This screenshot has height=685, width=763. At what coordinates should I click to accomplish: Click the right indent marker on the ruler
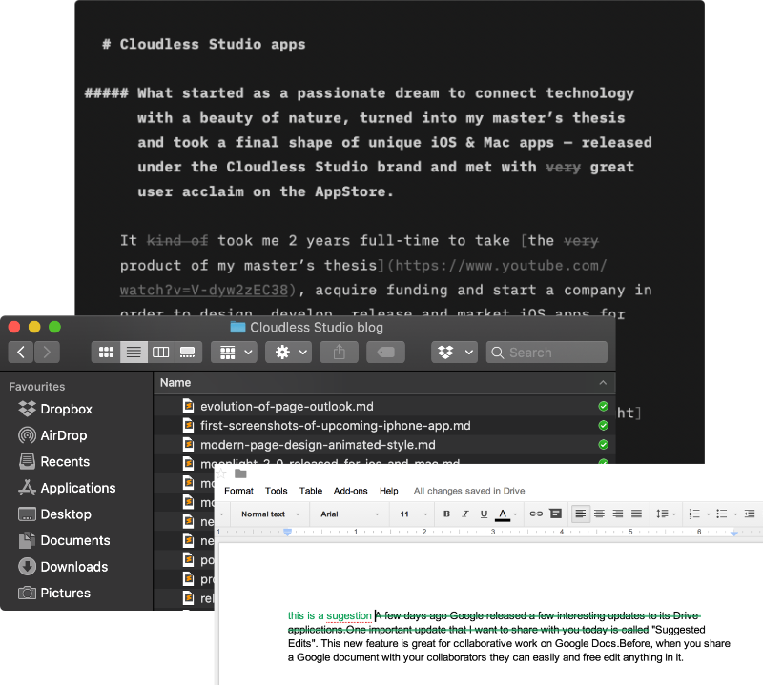click(734, 534)
